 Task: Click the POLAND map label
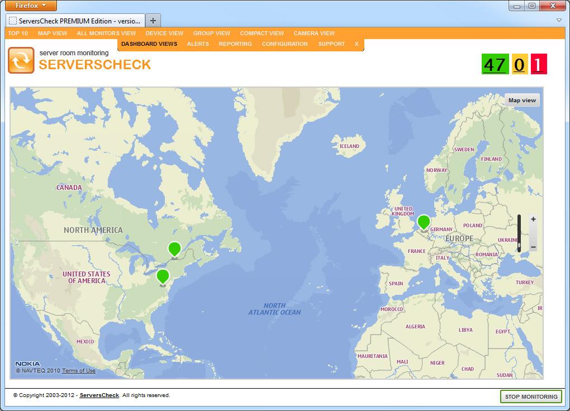(x=473, y=225)
